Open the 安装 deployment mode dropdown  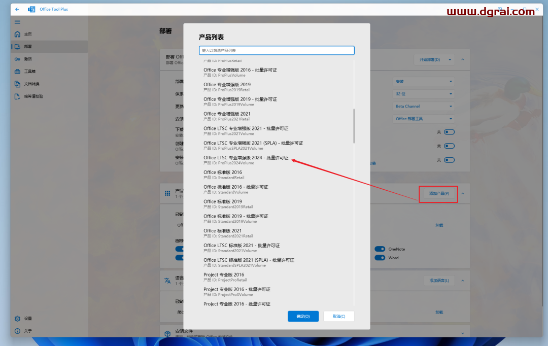(x=424, y=82)
